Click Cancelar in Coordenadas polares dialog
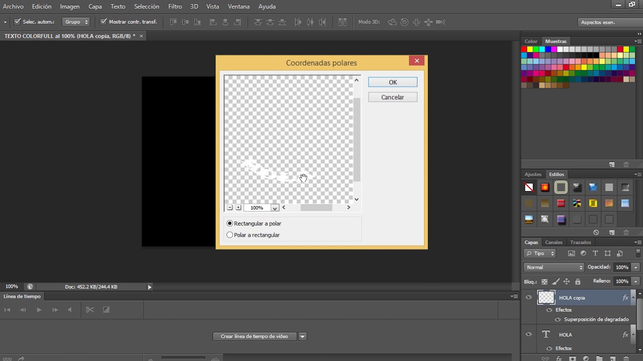 (x=393, y=97)
